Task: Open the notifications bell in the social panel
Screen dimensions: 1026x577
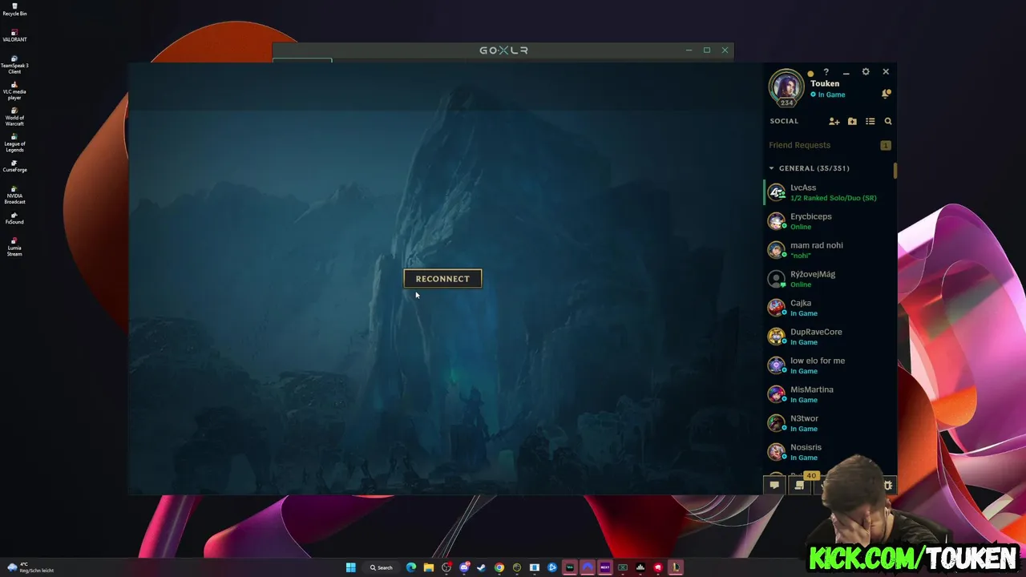Action: (886, 94)
